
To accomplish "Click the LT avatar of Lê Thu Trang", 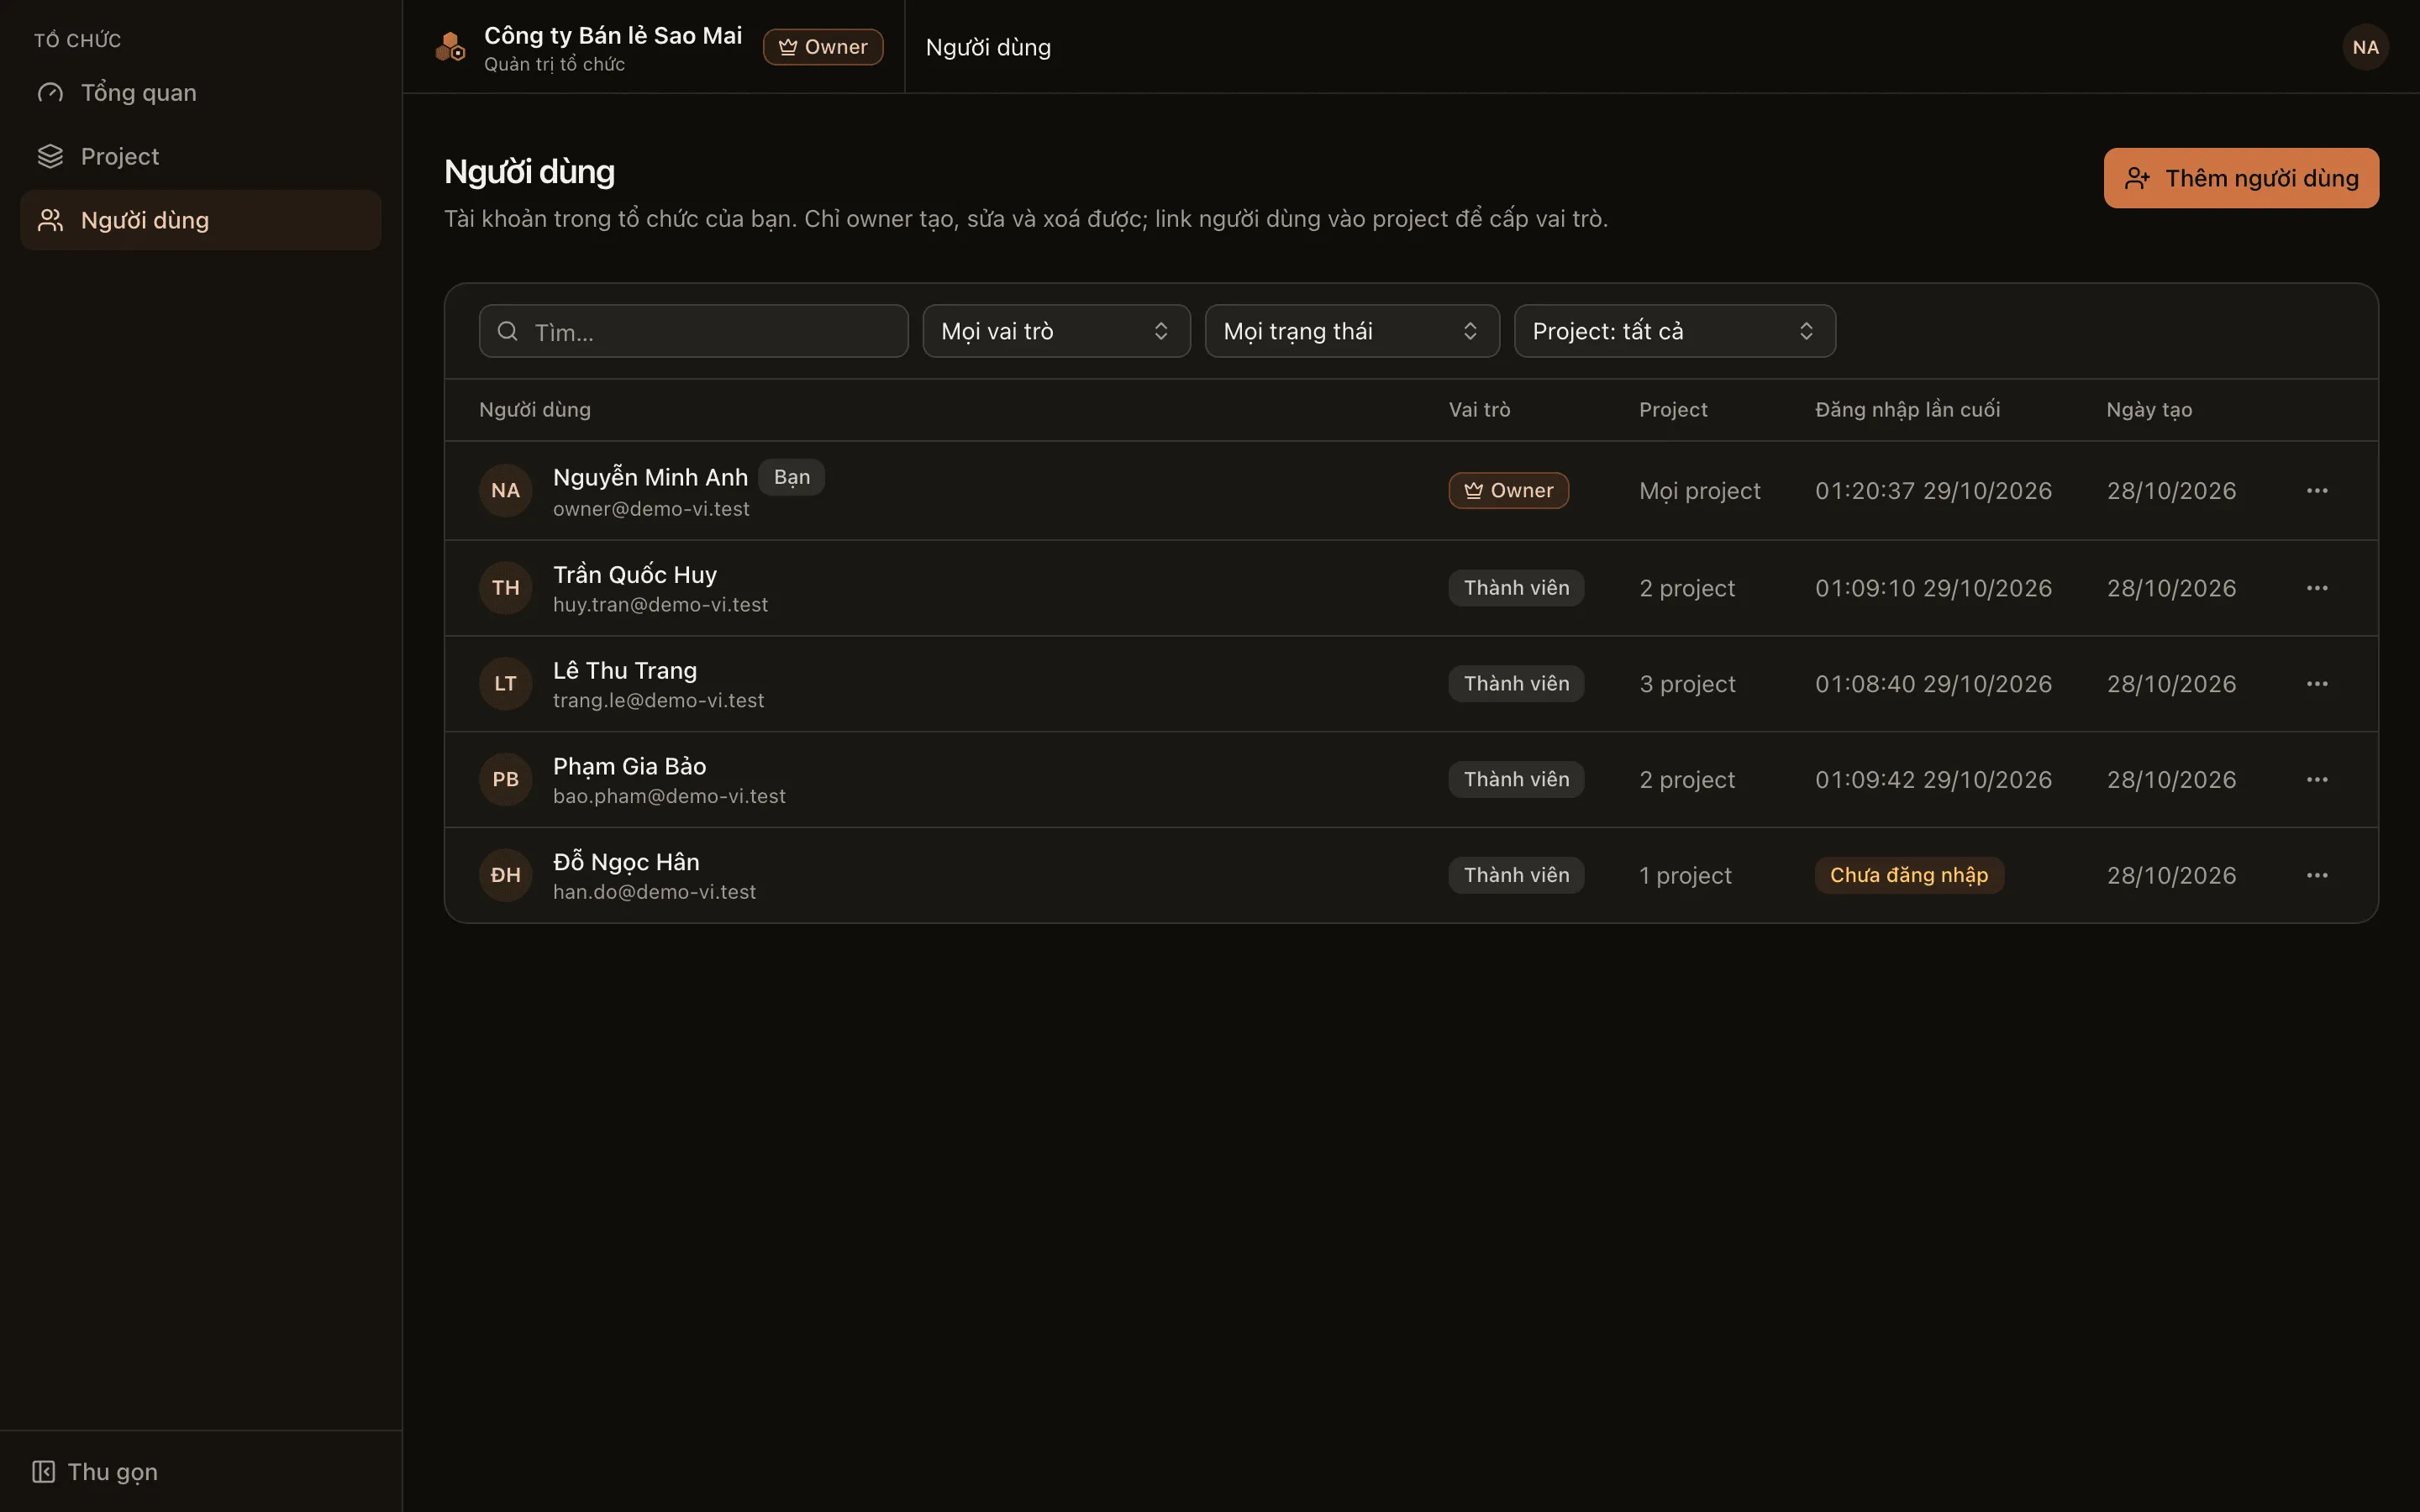I will 505,684.
